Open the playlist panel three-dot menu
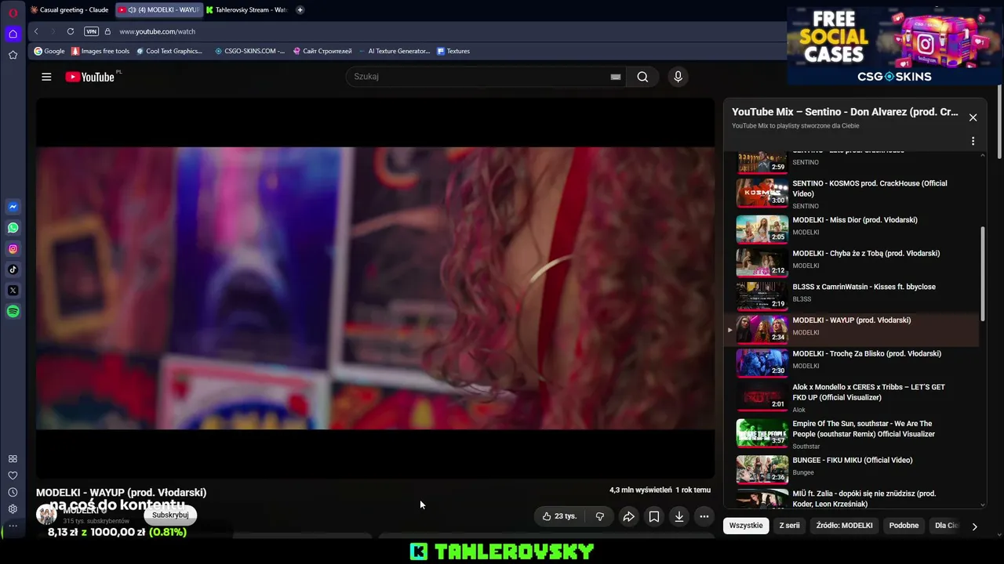1004x564 pixels. point(973,142)
